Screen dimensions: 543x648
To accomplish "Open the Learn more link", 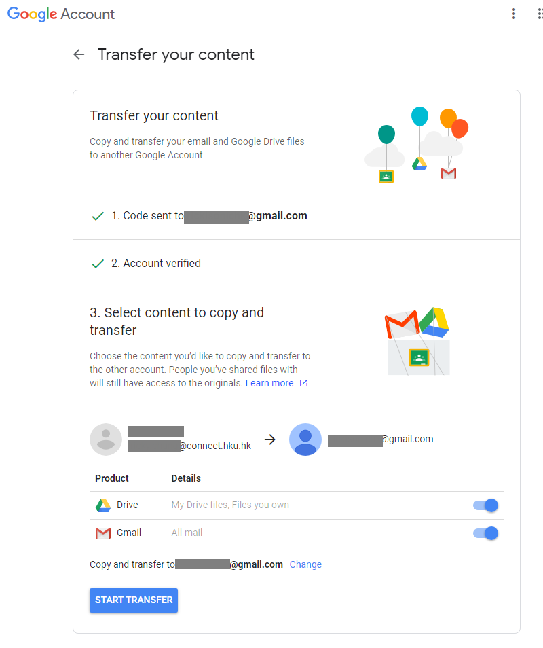I will pos(269,383).
